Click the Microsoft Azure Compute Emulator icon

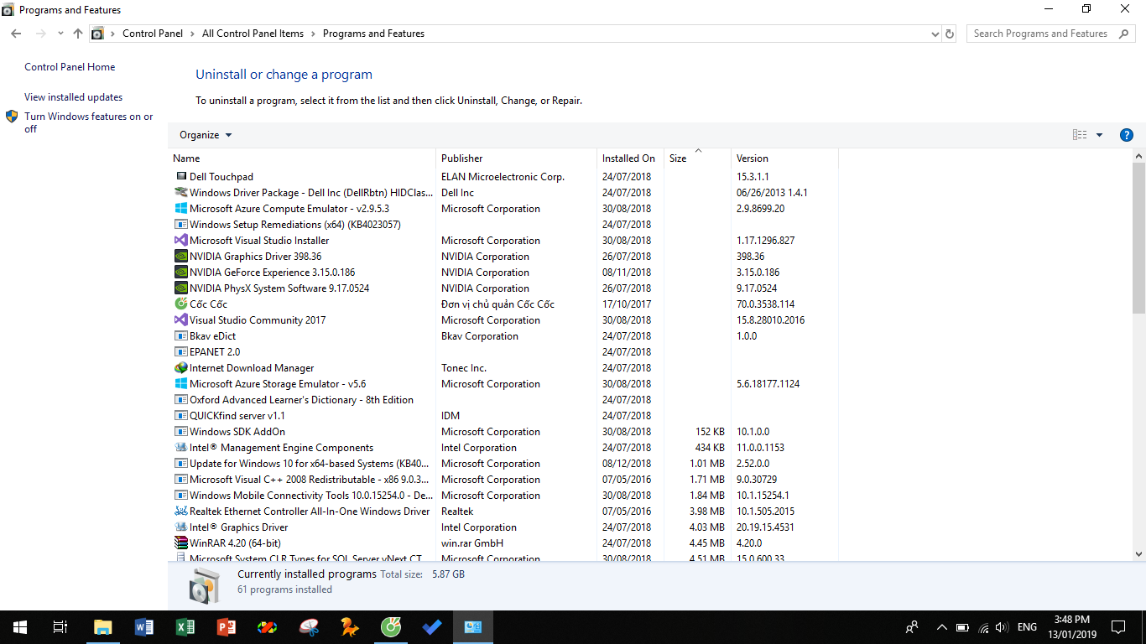(x=180, y=209)
